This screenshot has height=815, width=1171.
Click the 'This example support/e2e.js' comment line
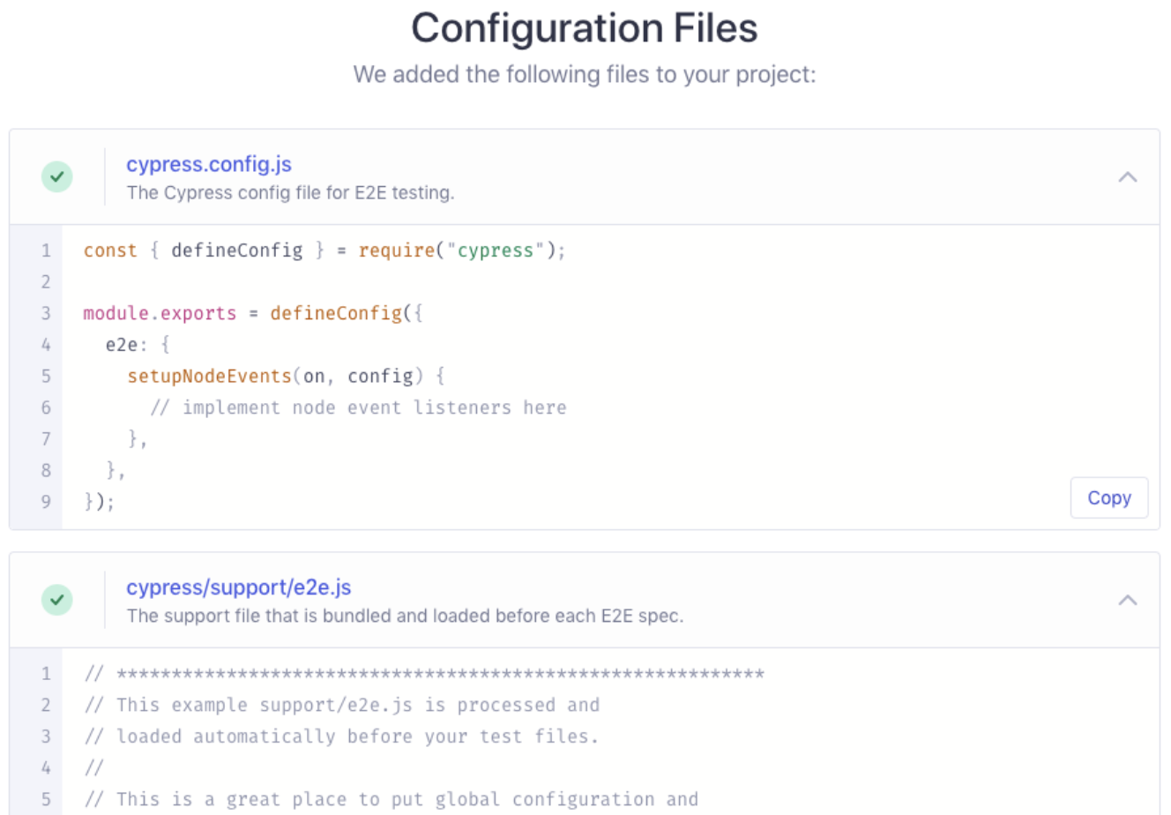(341, 705)
